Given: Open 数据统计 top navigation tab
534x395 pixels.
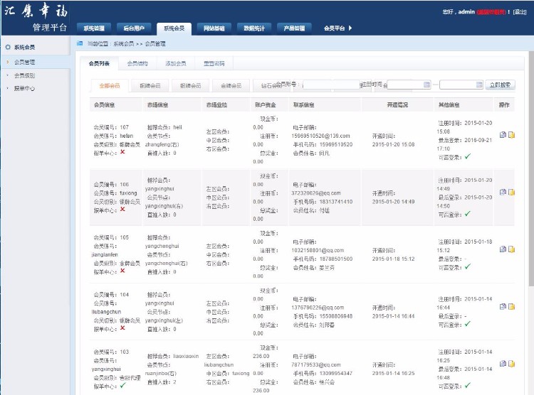Looking at the screenshot, I should pyautogui.click(x=254, y=28).
